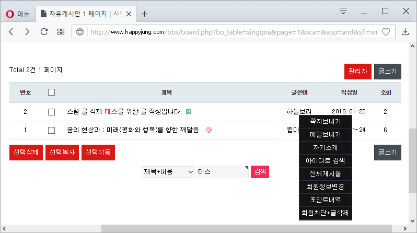Click the browser back arrow

click(x=11, y=32)
